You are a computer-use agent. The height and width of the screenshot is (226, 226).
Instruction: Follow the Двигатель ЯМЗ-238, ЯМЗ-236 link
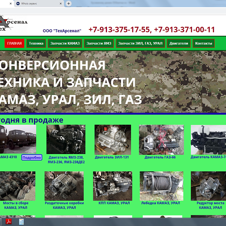pyautogui.click(x=66, y=160)
